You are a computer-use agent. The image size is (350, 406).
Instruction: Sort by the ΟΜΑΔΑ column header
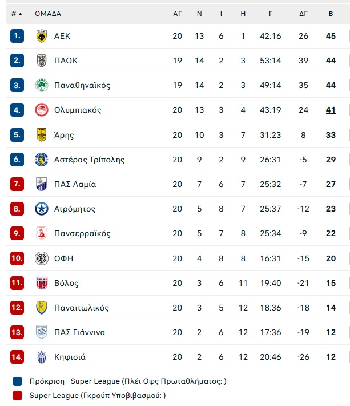click(48, 14)
